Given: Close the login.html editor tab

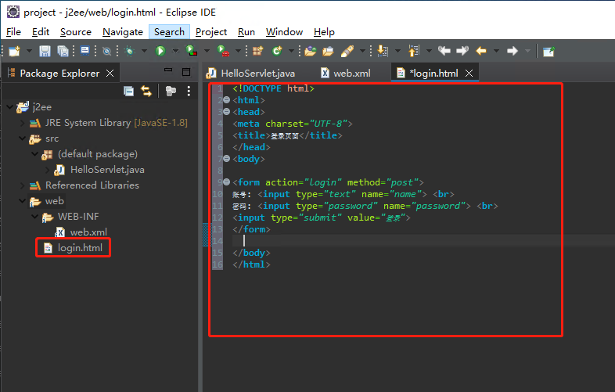Looking at the screenshot, I should click(469, 73).
